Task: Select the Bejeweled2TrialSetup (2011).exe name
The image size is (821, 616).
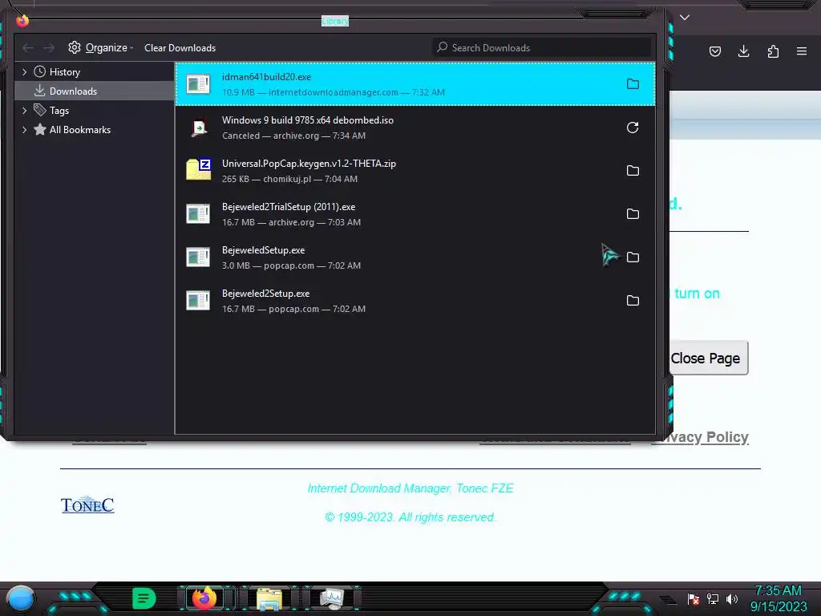Action: click(289, 207)
